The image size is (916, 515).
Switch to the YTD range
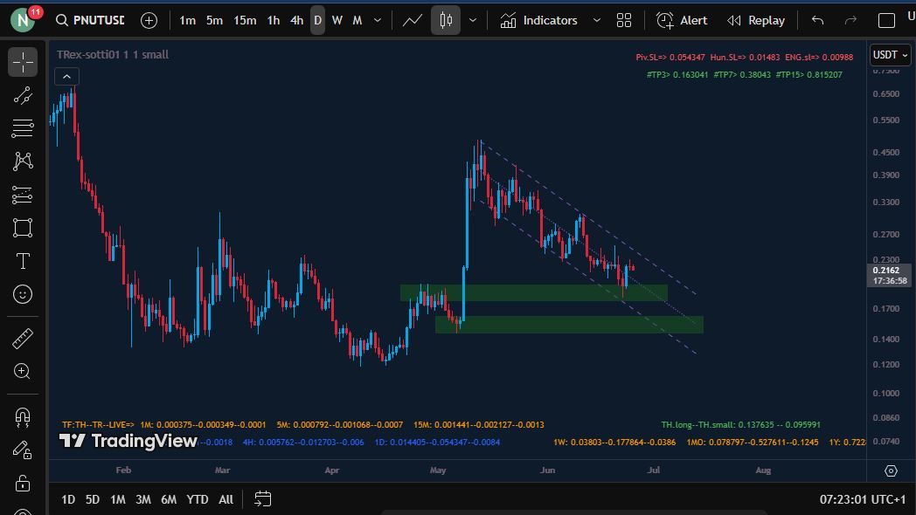pos(198,499)
